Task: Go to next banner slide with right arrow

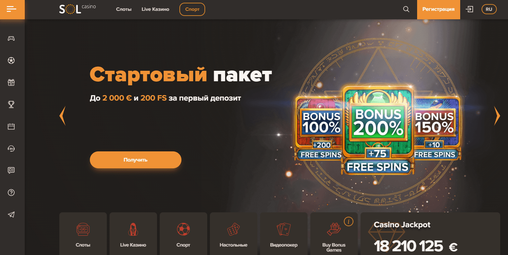Action: point(497,116)
